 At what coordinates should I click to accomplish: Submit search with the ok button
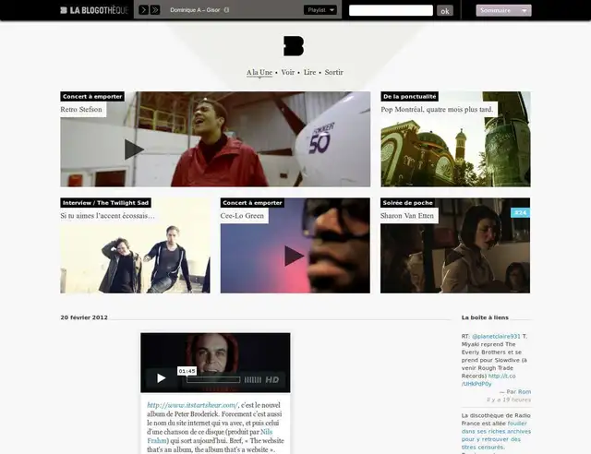[x=445, y=11]
